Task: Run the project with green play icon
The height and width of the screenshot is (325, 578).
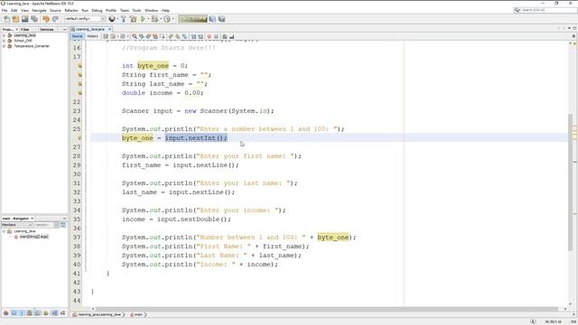Action: pyautogui.click(x=143, y=19)
